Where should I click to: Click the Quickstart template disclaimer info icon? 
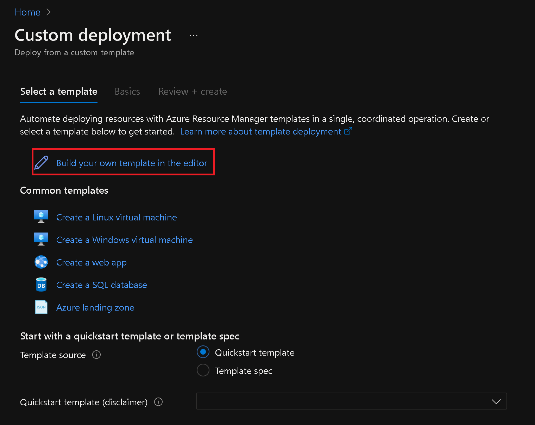158,402
